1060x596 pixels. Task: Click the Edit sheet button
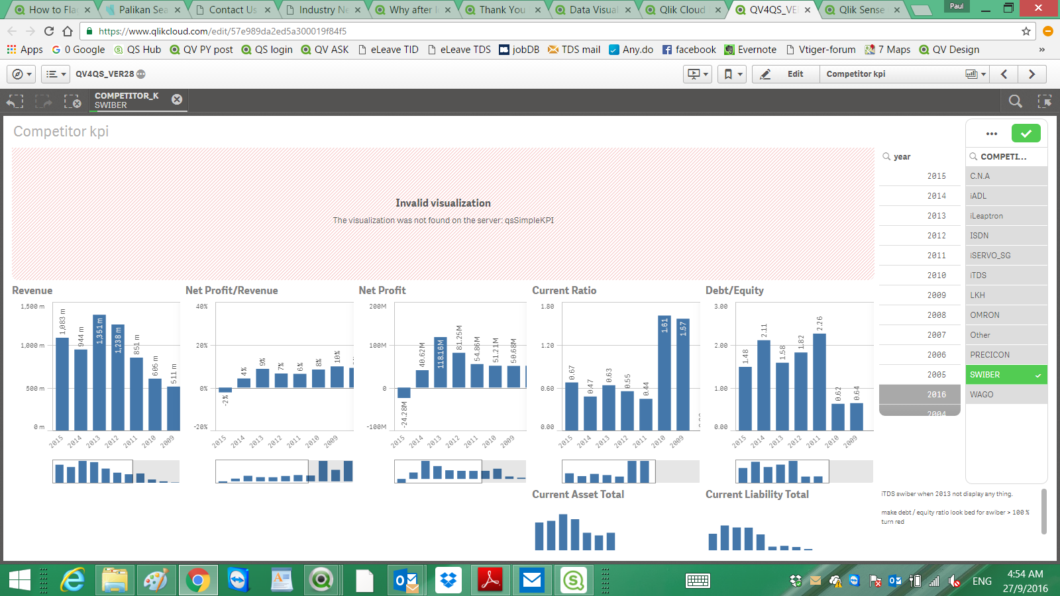point(784,74)
